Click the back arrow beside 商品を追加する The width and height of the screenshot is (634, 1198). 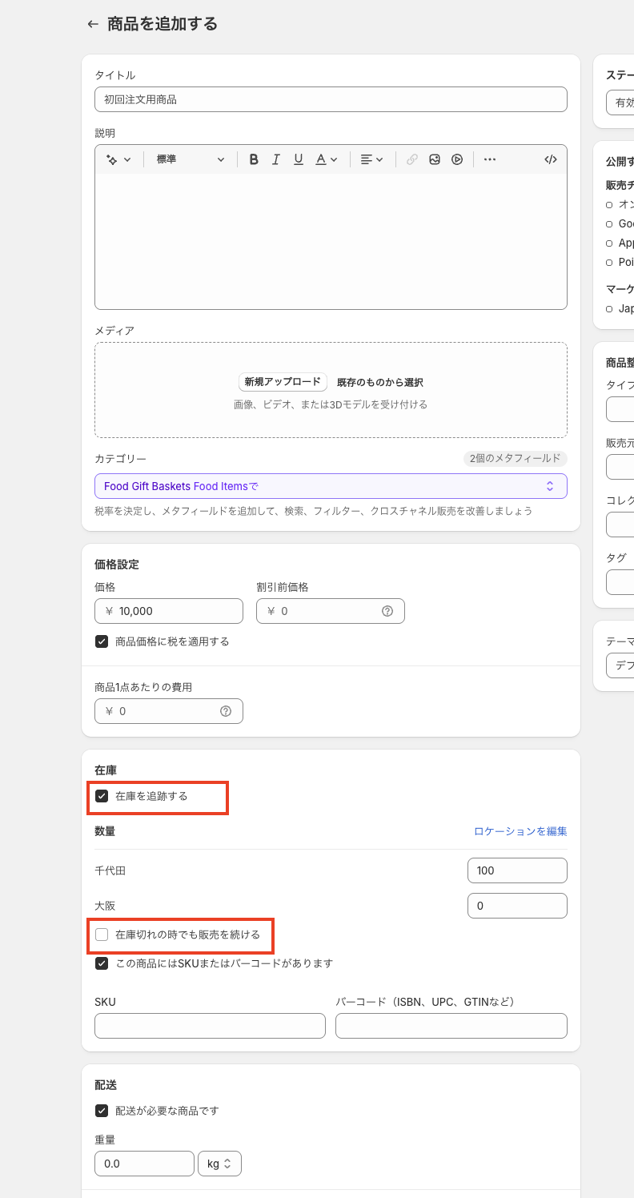pyautogui.click(x=93, y=24)
